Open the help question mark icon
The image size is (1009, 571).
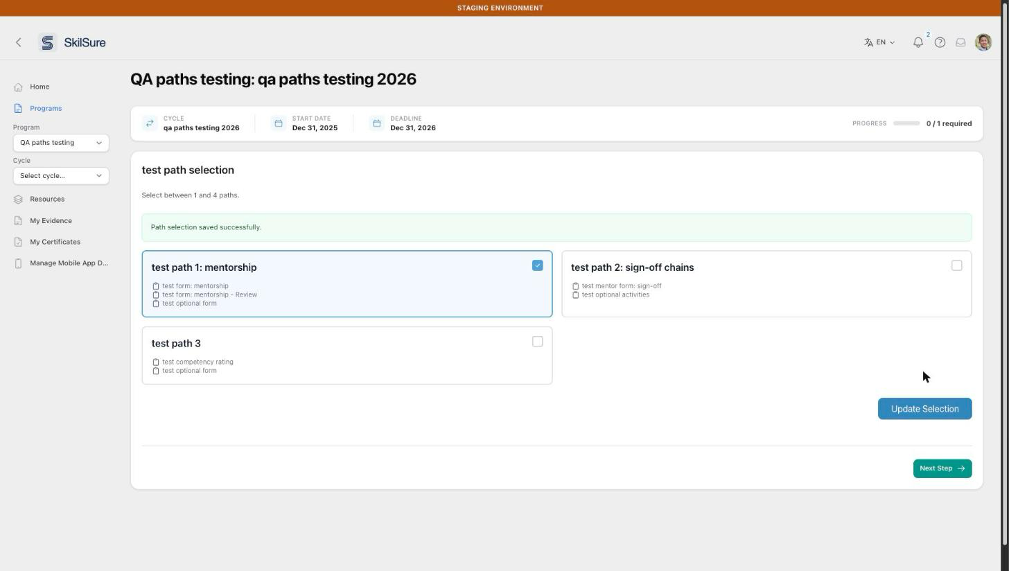[940, 42]
